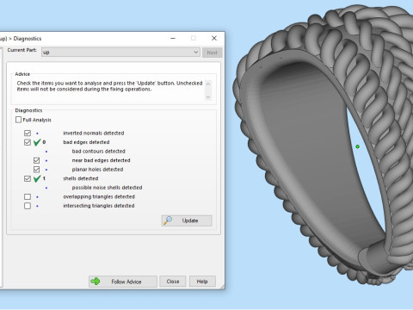
Task: Close the Diagnostics window with X
Action: tap(214, 38)
